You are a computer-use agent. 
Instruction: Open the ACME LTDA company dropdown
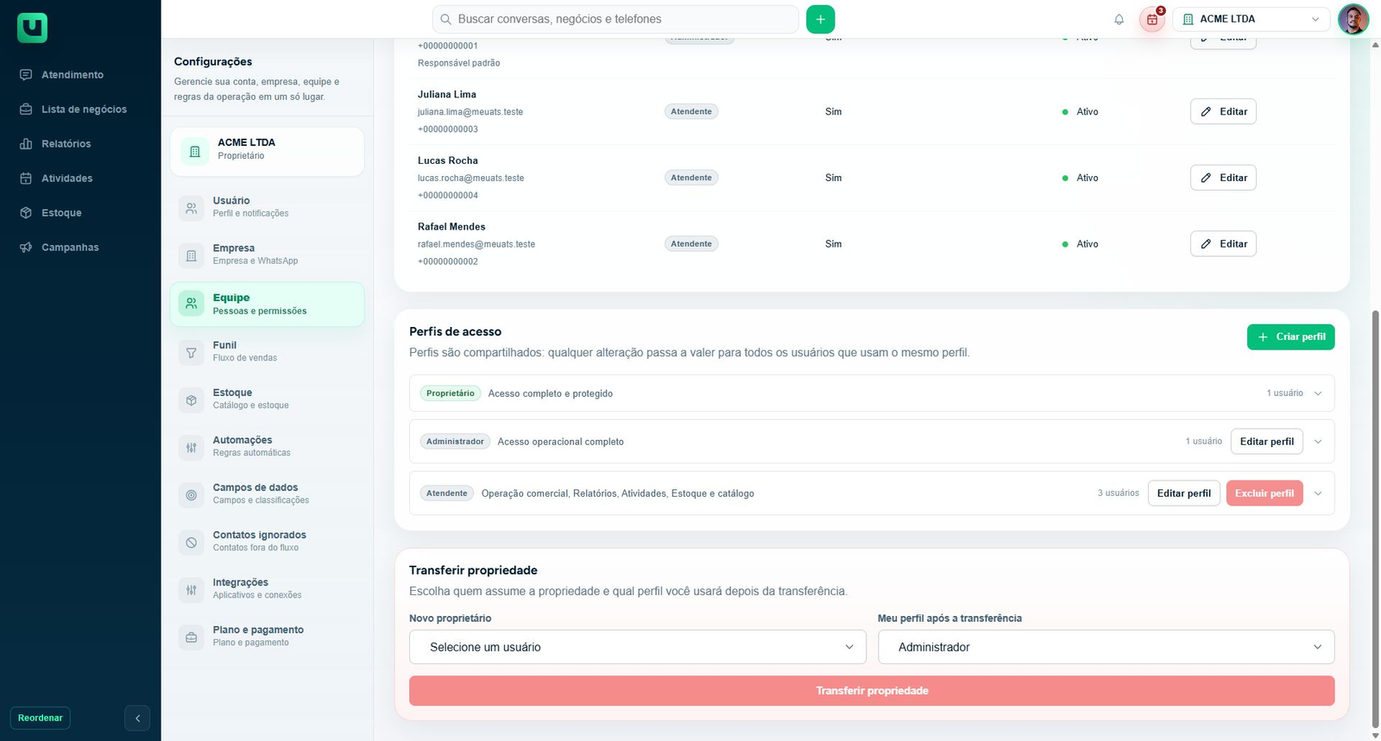click(x=1251, y=19)
